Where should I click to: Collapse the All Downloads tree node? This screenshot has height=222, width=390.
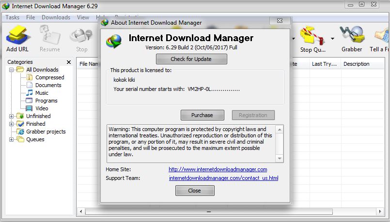coord(11,70)
